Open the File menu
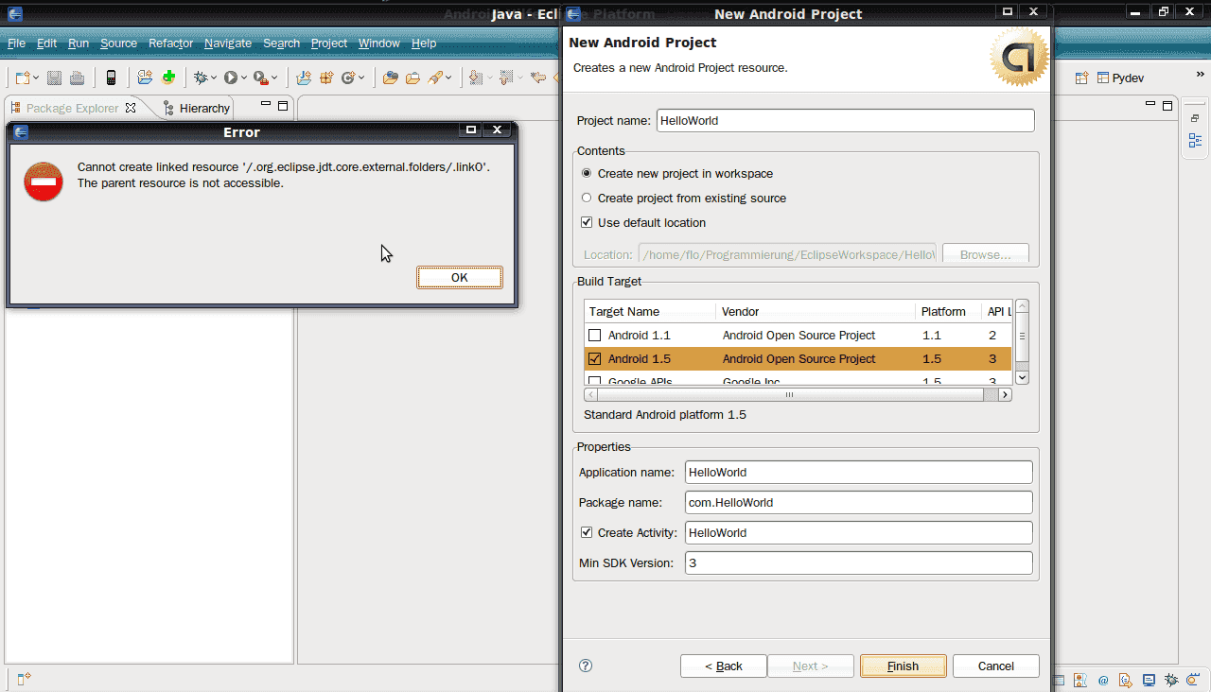Image resolution: width=1211 pixels, height=692 pixels. (16, 43)
